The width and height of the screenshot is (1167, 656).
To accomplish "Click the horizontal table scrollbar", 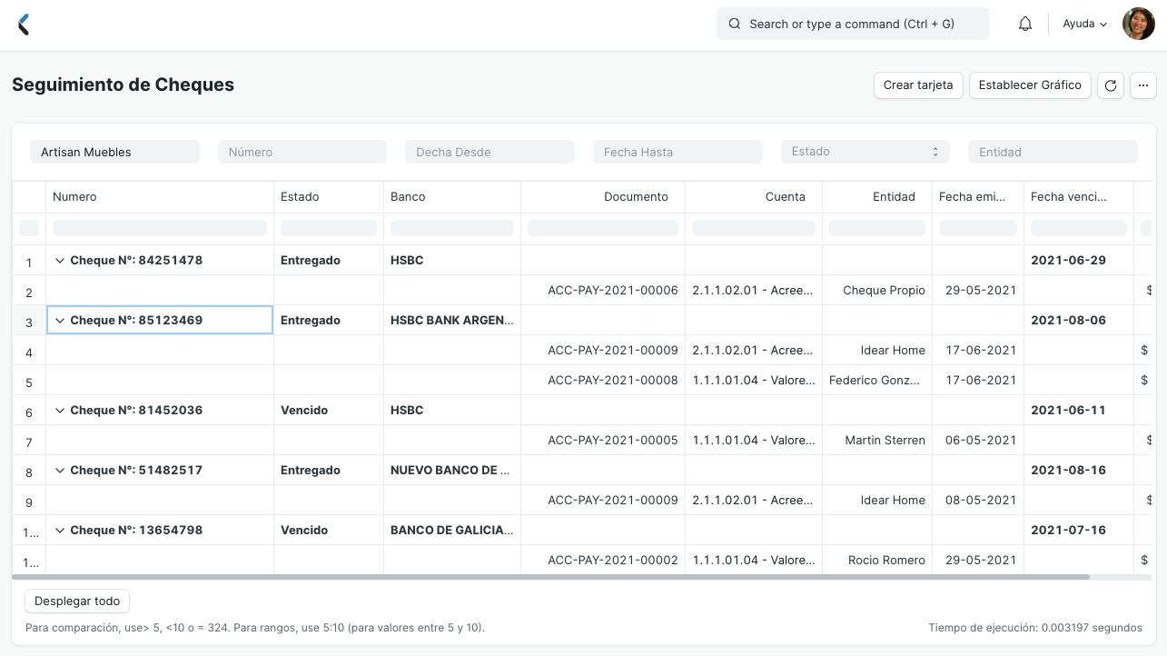I will coord(550,577).
